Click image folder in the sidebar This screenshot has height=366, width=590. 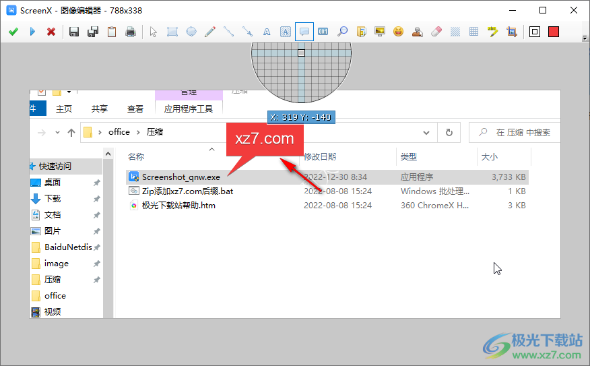(x=57, y=264)
